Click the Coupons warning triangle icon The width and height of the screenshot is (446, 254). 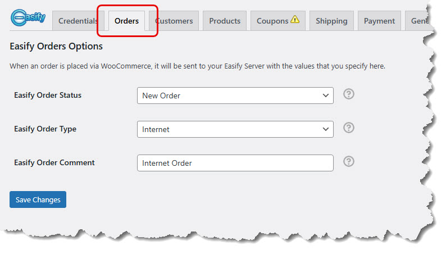295,20
